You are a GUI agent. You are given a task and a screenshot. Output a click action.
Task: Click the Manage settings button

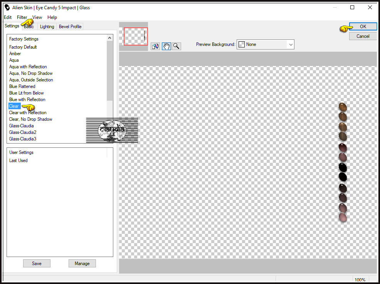tap(82, 264)
